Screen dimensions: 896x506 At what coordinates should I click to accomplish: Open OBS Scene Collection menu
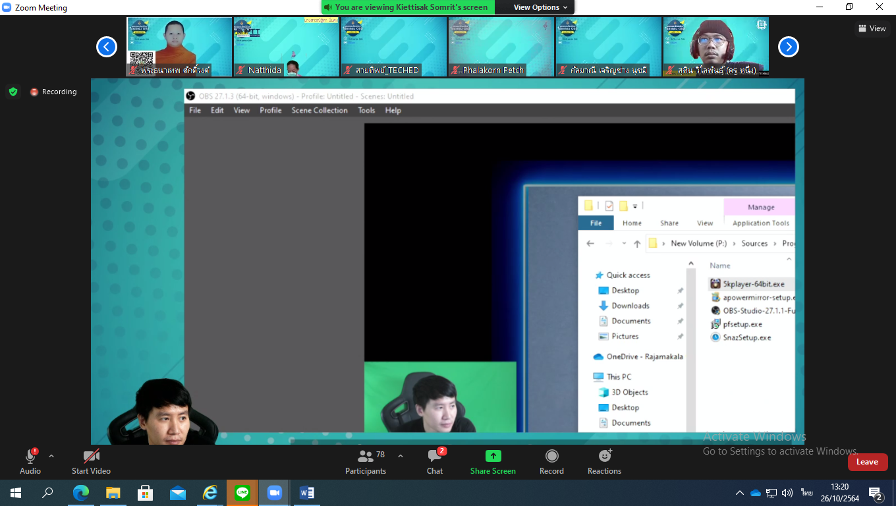[320, 110]
